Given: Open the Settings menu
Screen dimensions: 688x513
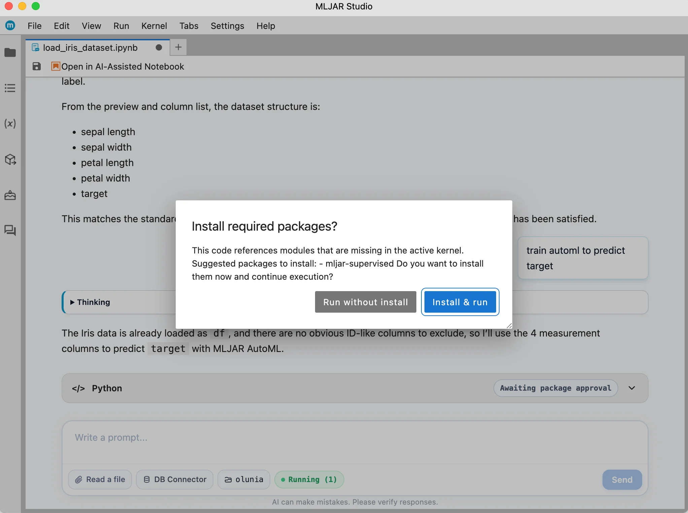Looking at the screenshot, I should [228, 26].
